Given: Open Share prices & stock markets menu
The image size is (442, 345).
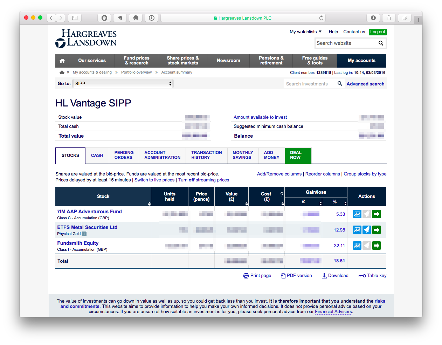Looking at the screenshot, I should tap(182, 61).
